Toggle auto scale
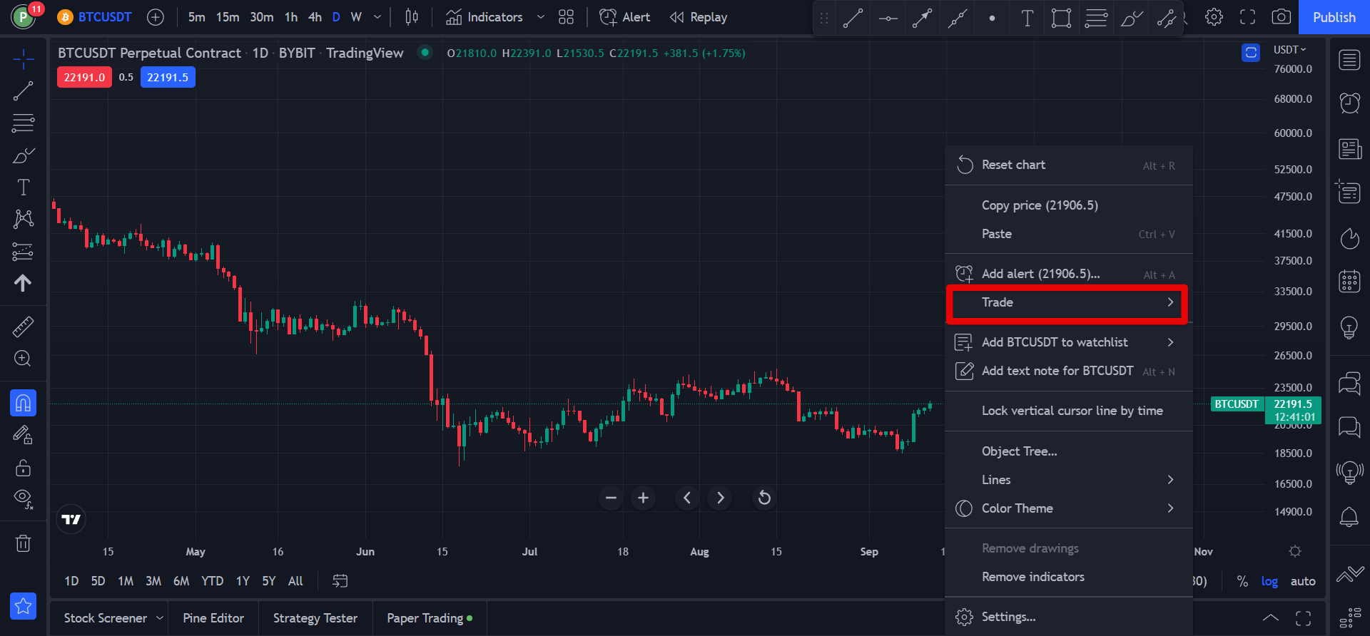The height and width of the screenshot is (636, 1370). pos(1303,581)
